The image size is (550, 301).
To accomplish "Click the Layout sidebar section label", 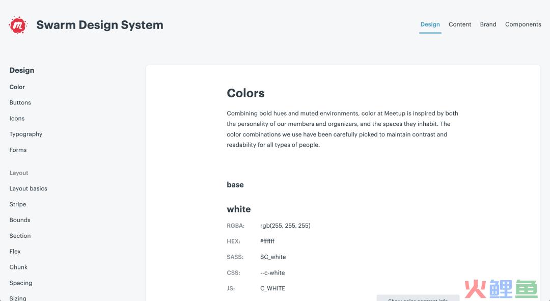I will coord(19,173).
